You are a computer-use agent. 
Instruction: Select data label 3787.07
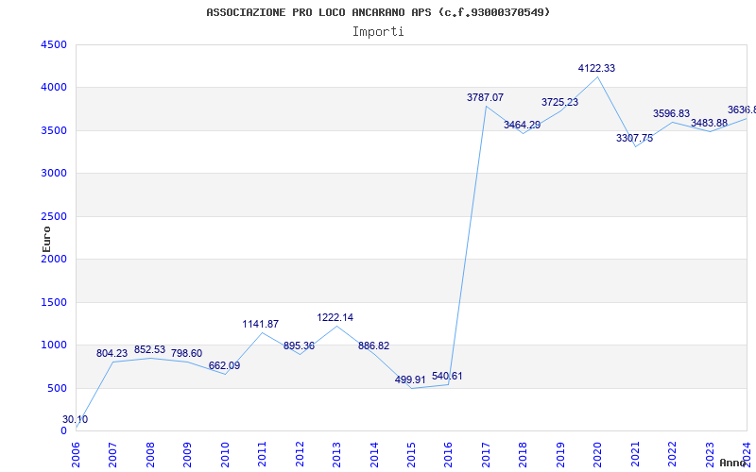(485, 98)
